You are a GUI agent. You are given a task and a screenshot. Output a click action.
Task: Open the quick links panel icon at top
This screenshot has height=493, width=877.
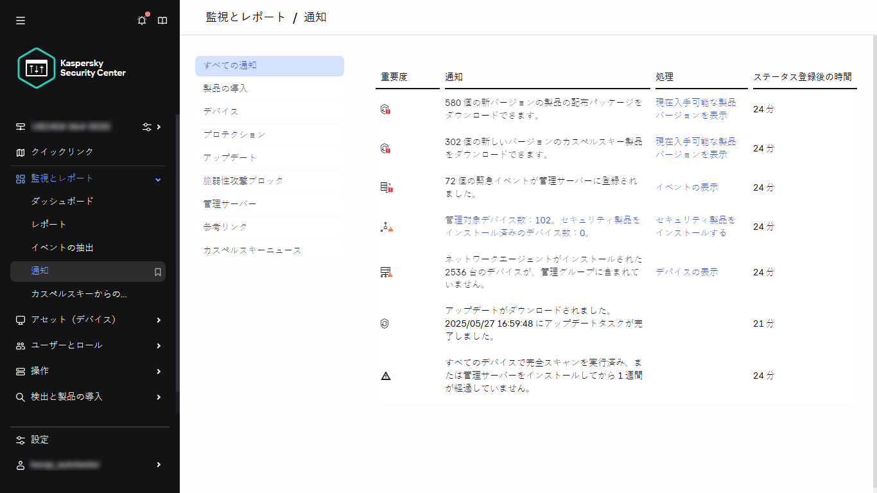(162, 20)
